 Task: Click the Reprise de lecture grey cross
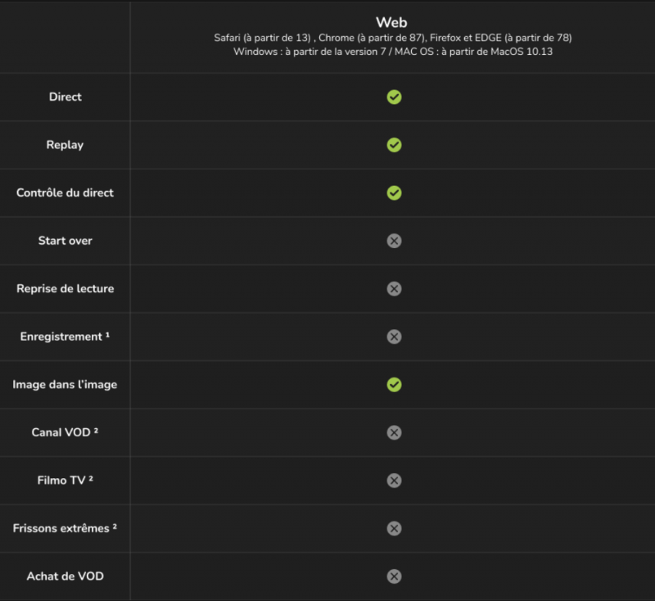[x=394, y=289]
